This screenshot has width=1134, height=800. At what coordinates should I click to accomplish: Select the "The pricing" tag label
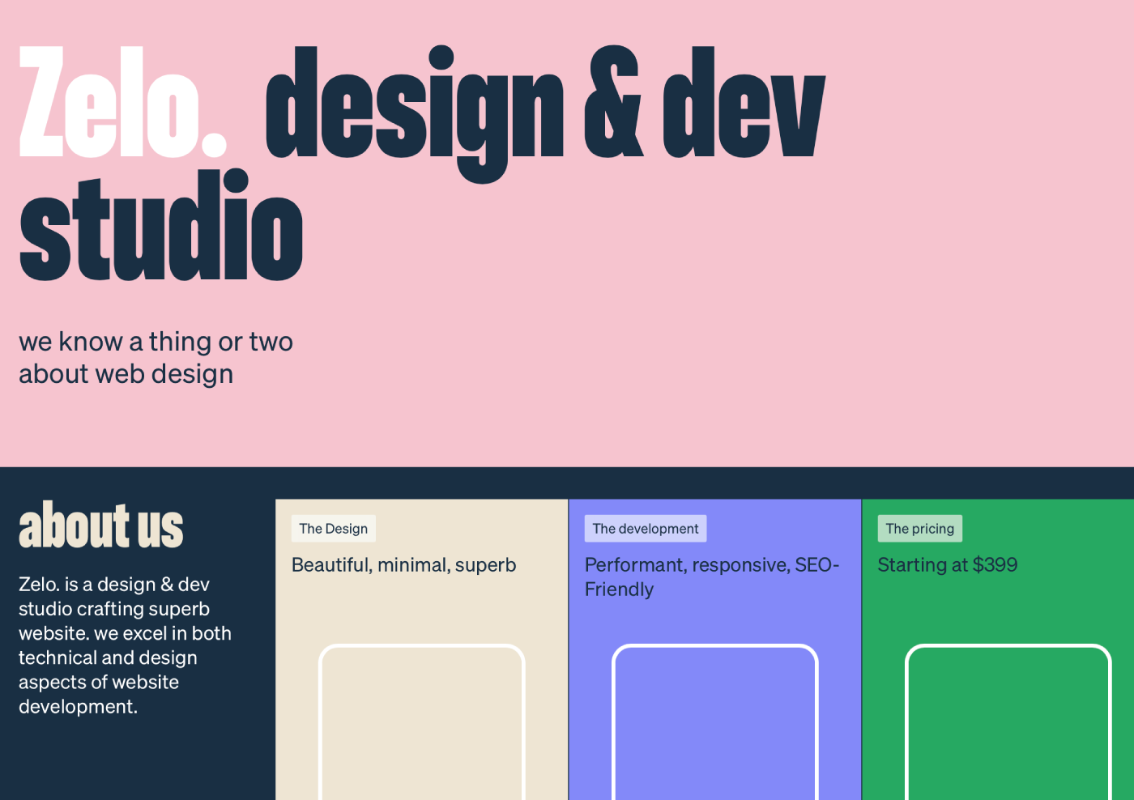point(919,529)
